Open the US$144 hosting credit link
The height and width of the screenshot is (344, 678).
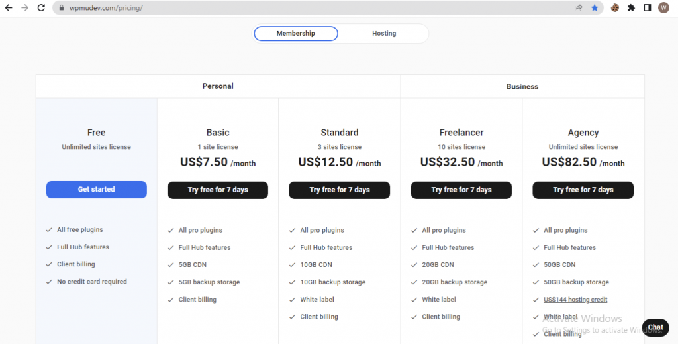coord(575,300)
